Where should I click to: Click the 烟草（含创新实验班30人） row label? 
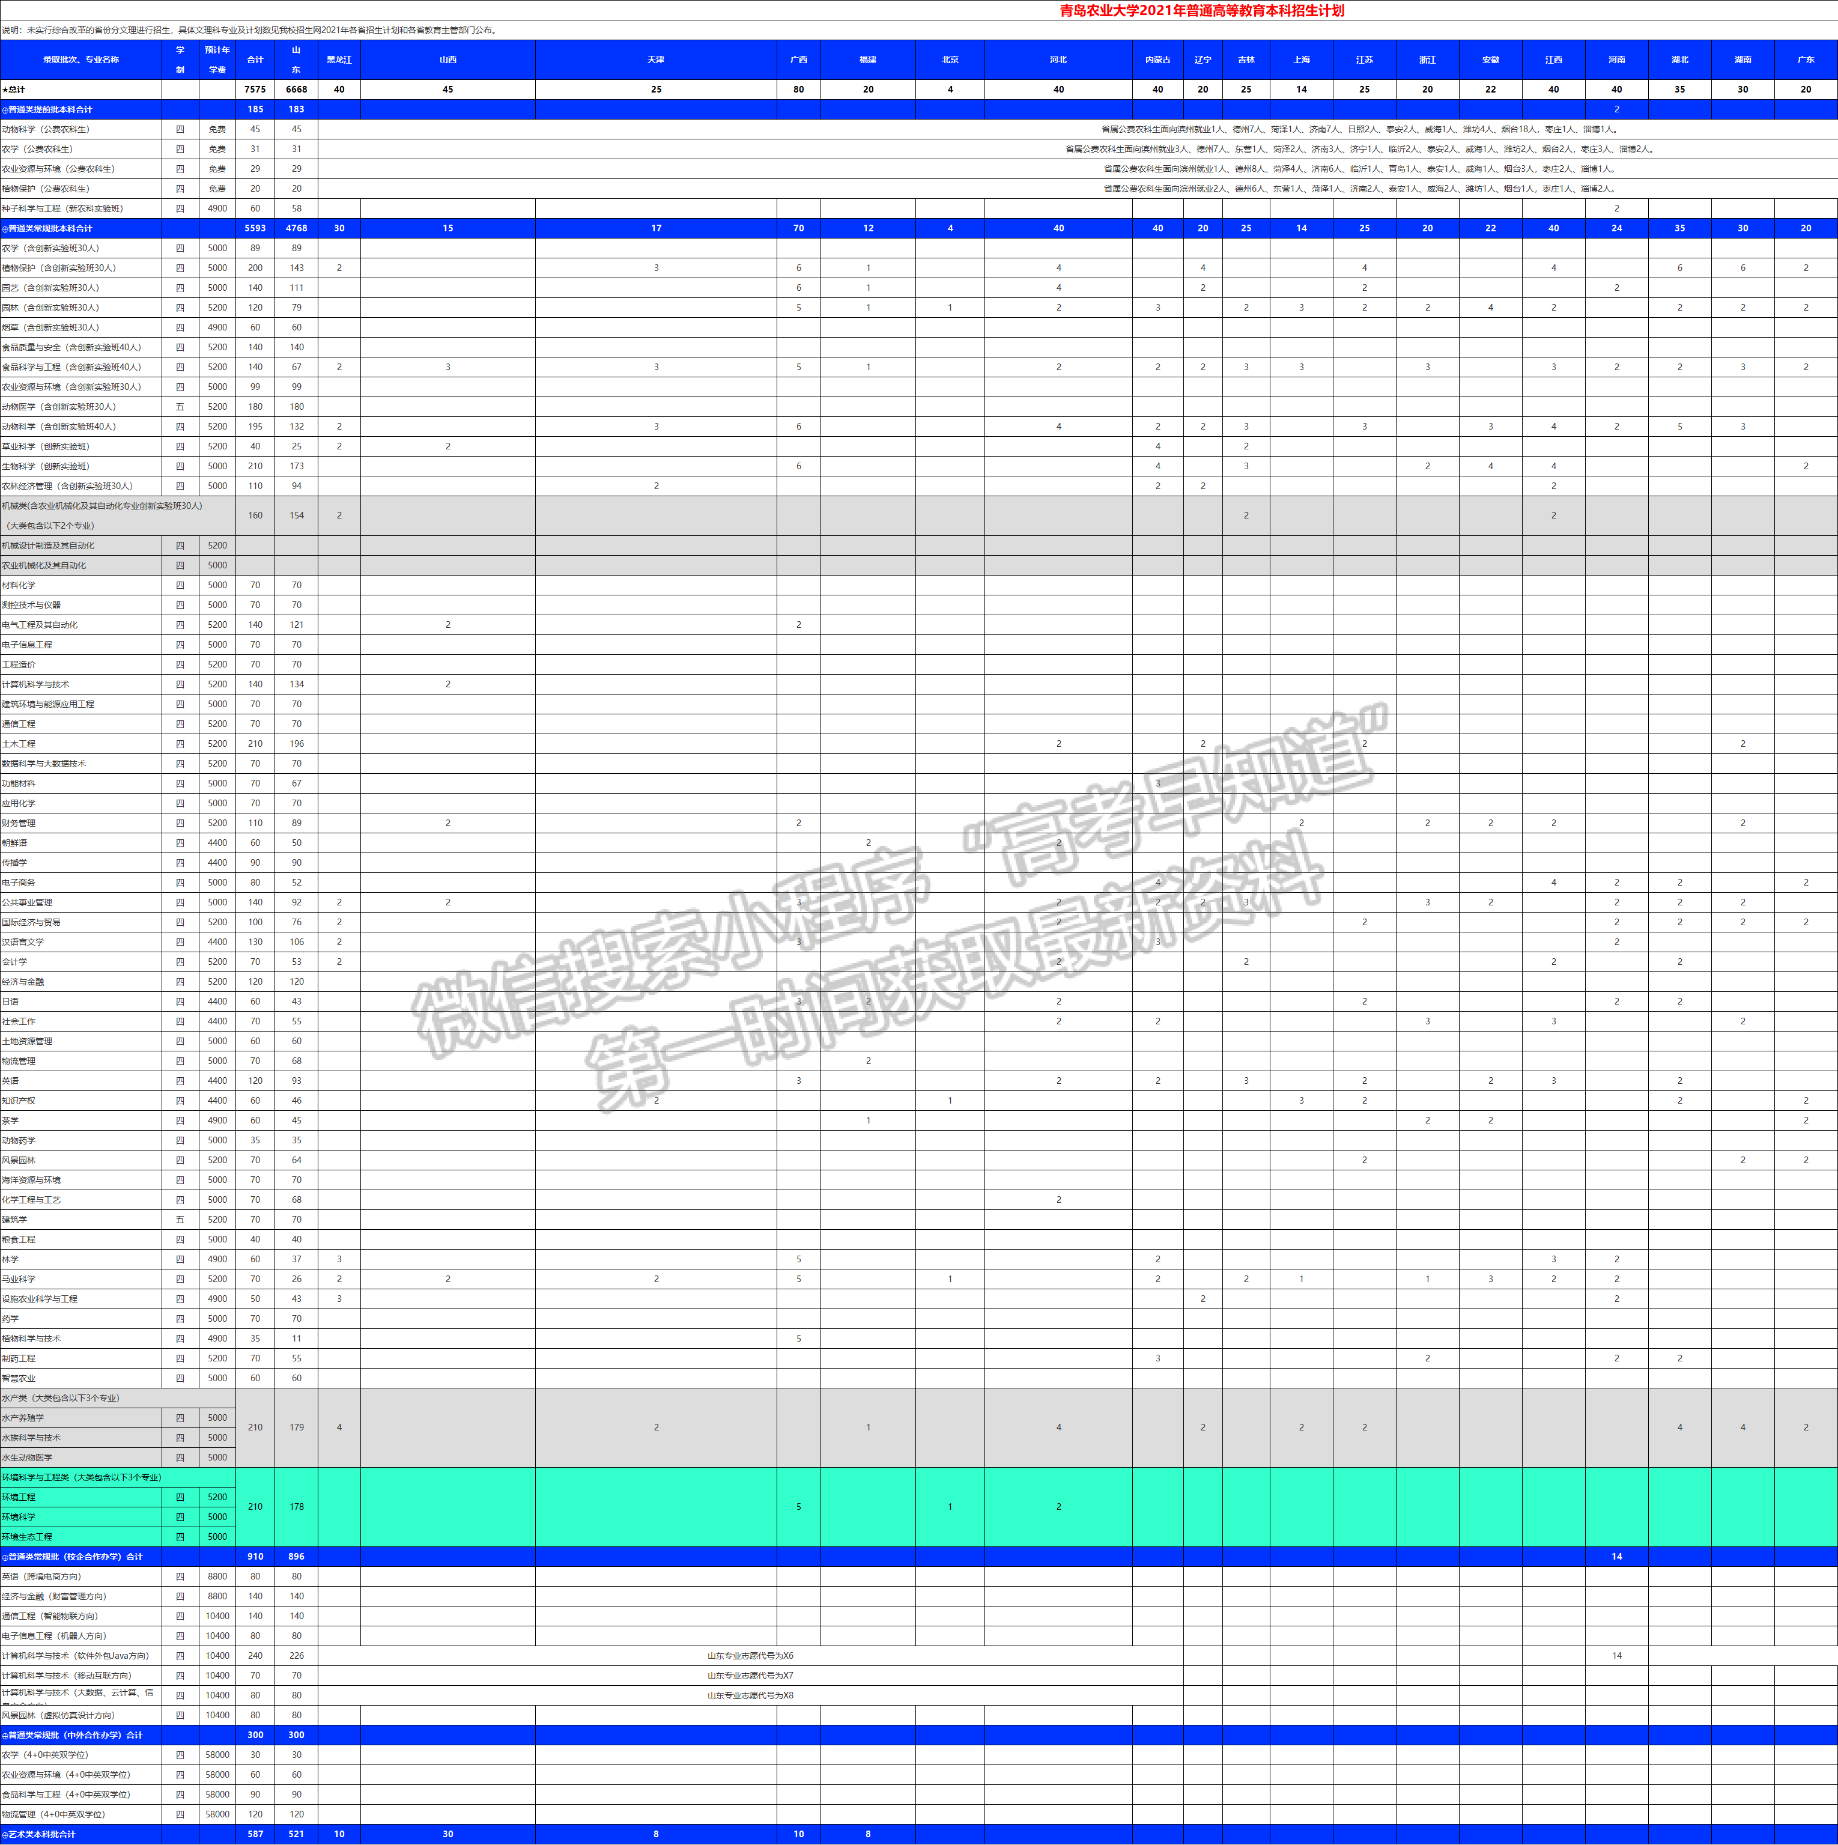point(50,327)
